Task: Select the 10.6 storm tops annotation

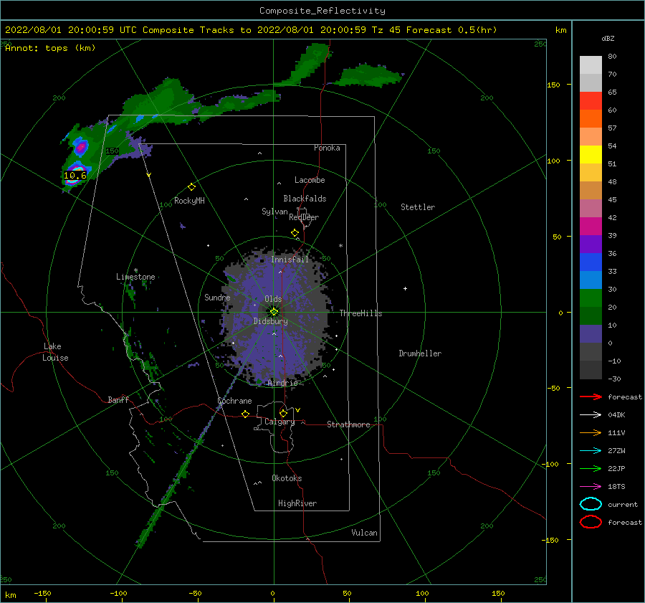Action: [75, 176]
